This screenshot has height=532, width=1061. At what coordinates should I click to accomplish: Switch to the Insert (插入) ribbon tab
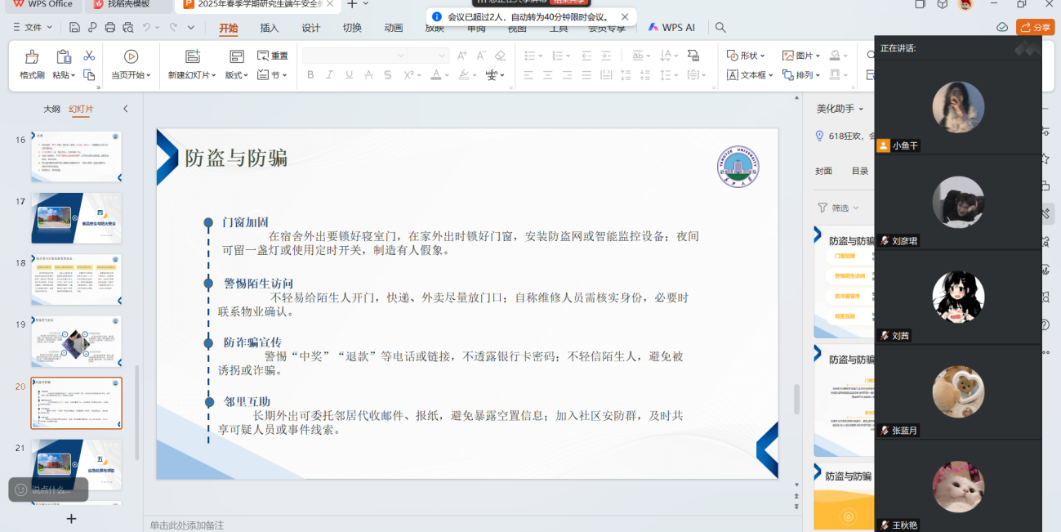click(270, 28)
